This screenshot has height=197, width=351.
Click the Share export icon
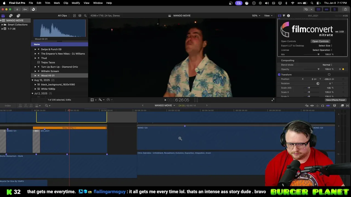click(x=345, y=9)
